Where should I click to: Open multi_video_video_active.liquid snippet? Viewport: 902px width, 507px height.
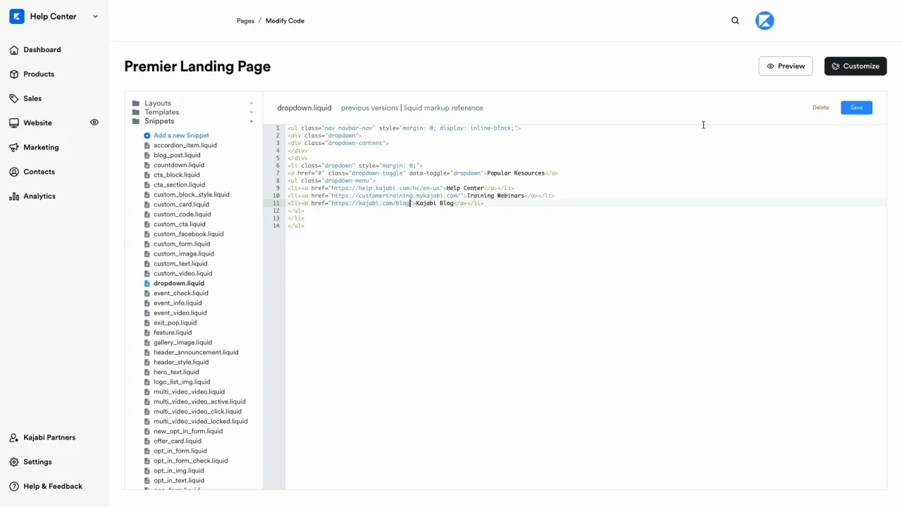click(199, 402)
